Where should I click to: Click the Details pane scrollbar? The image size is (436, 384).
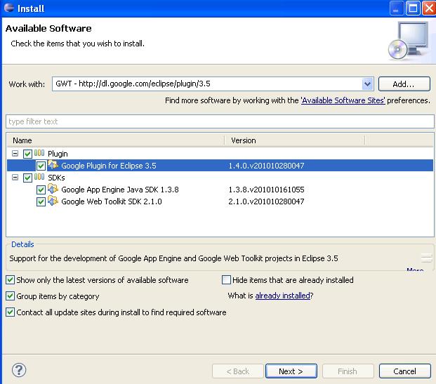tap(426, 258)
